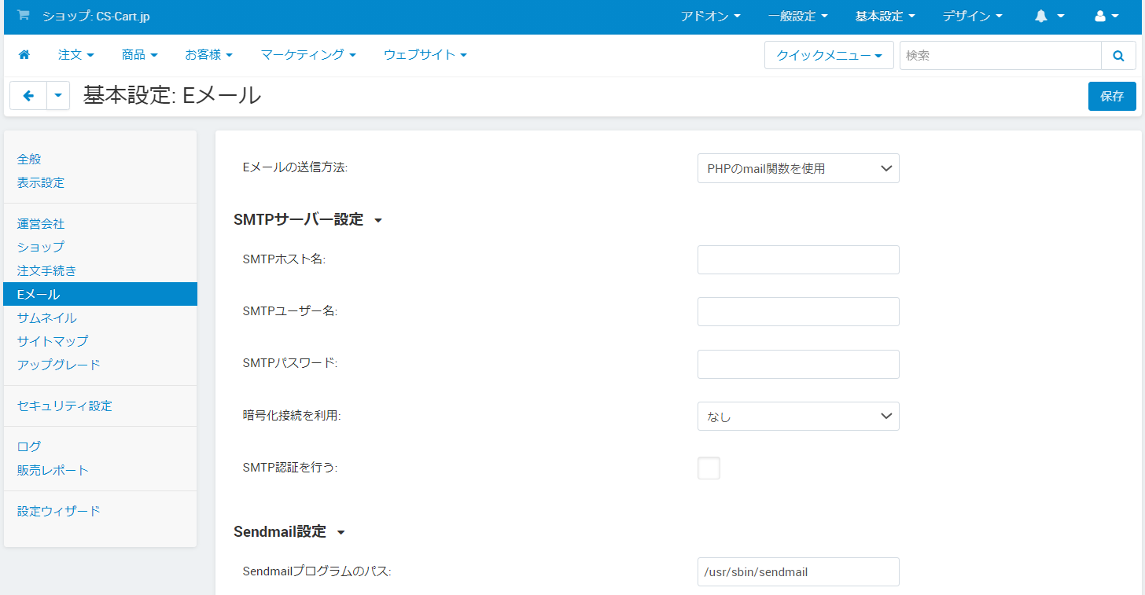Click the search magnifier button
This screenshot has height=595, width=1145.
coord(1118,56)
